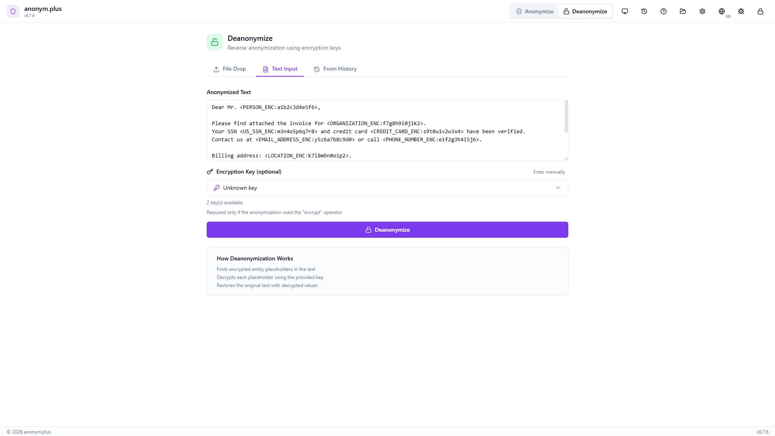
Task: Open the history icon in the top bar
Action: pos(644,11)
